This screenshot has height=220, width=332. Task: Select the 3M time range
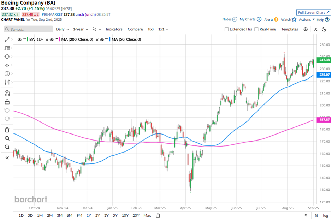pyautogui.click(x=59, y=215)
